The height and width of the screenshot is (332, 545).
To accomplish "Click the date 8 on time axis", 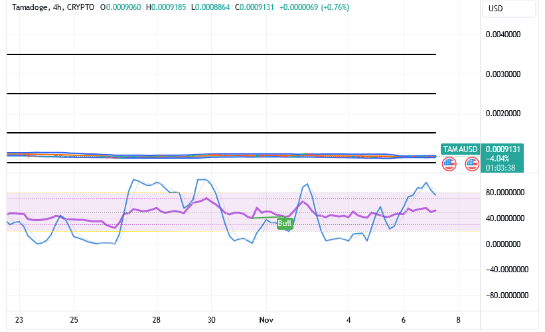I will click(459, 320).
